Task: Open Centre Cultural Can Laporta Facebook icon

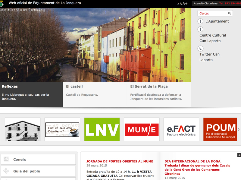Action: pyautogui.click(x=200, y=29)
